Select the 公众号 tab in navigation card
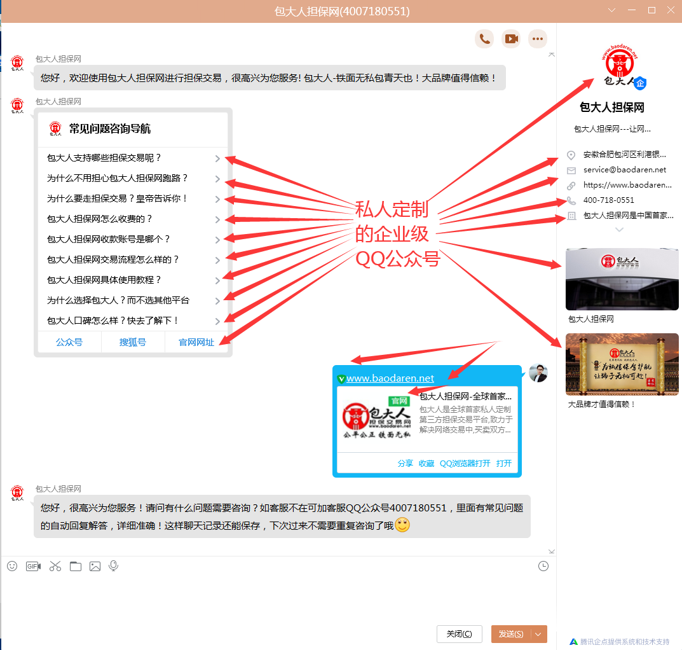The width and height of the screenshot is (682, 650). [x=69, y=342]
